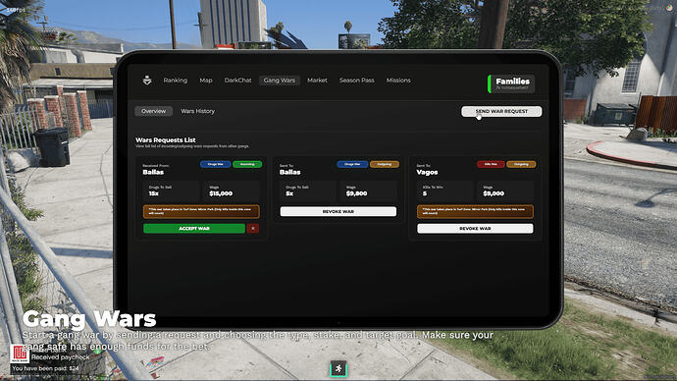Open the Ranking tab

click(176, 81)
